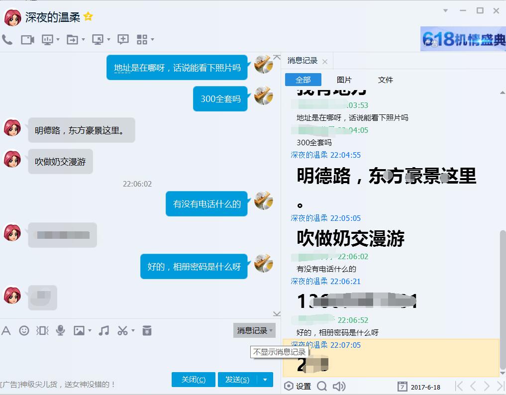Send a window shake nudge
The width and height of the screenshot is (506, 395).
click(42, 331)
